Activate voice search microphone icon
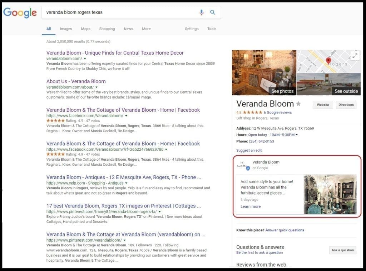 pos(202,12)
